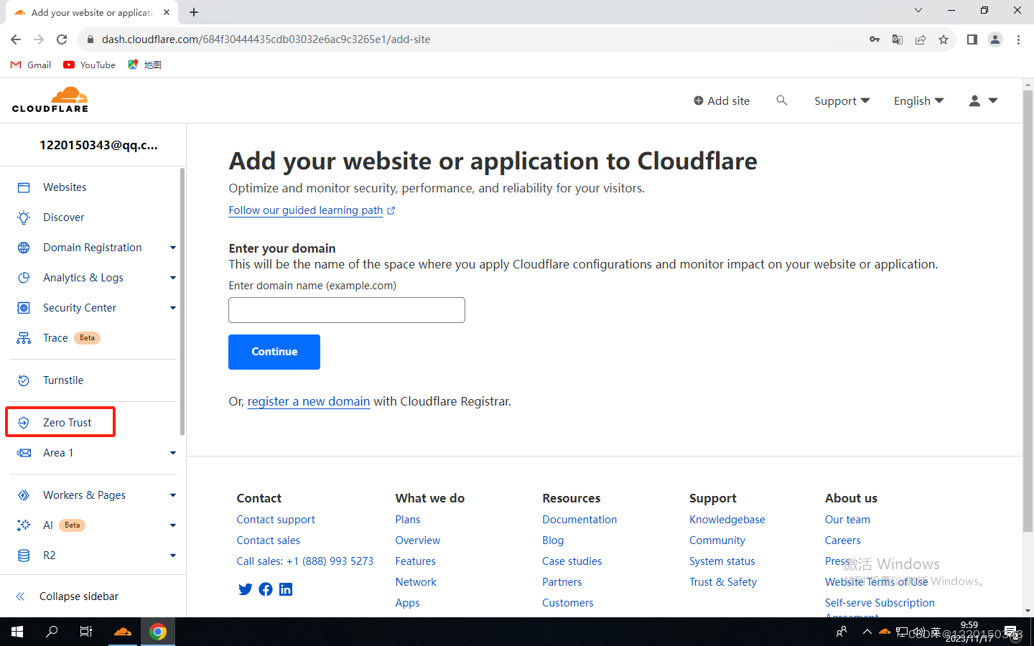
Task: Click the Workers & Pages icon
Action: click(24, 495)
